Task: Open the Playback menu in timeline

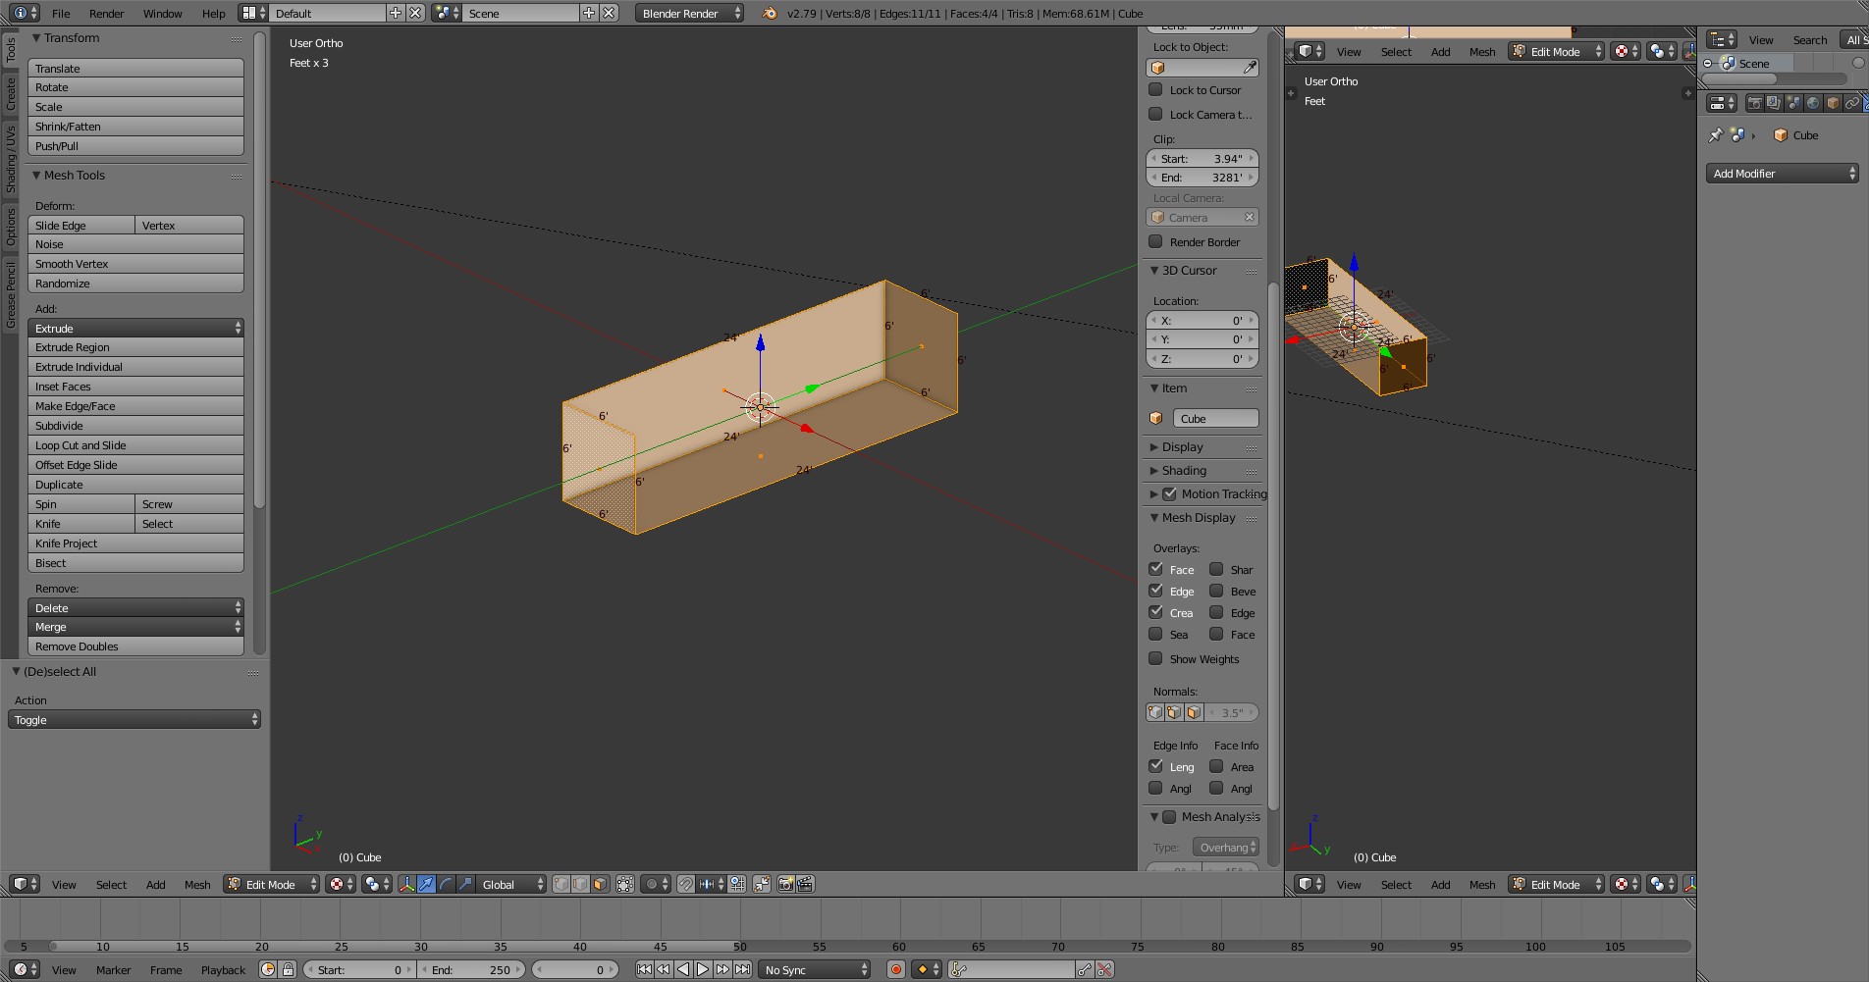Action: coord(223,969)
